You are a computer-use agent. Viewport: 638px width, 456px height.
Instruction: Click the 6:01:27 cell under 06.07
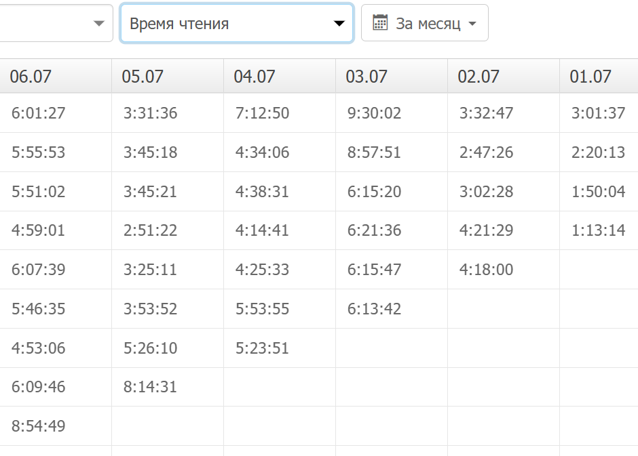(x=39, y=113)
